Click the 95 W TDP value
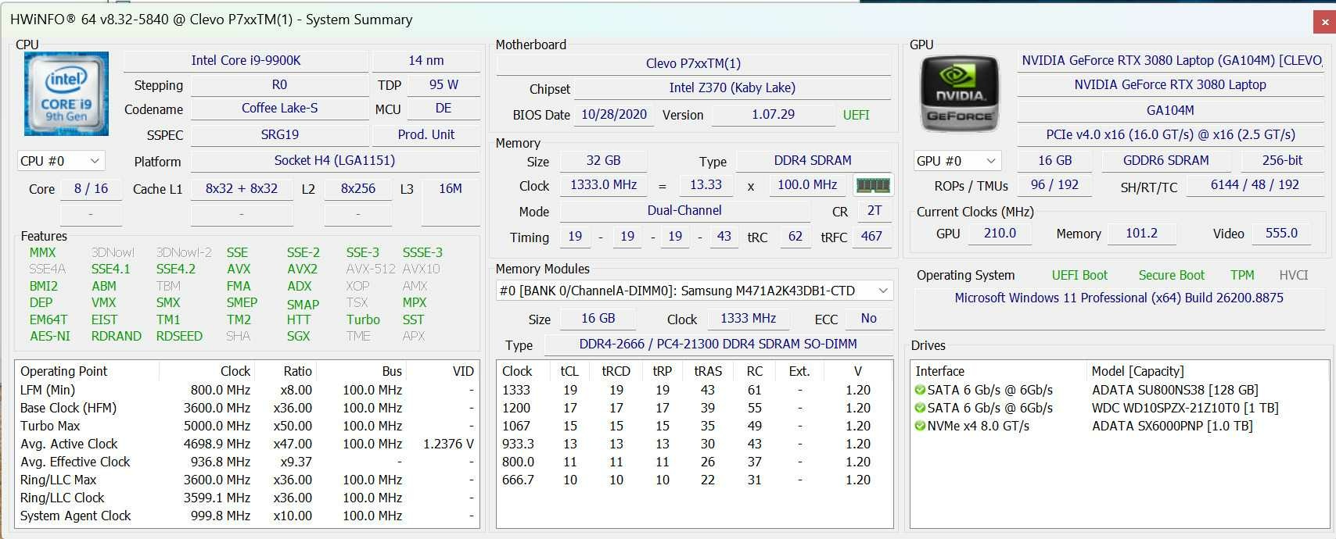1336x539 pixels. point(444,84)
